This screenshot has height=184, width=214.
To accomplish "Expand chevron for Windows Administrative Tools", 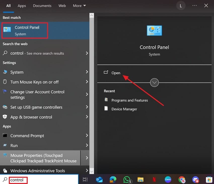I will pyautogui.click(x=87, y=170).
